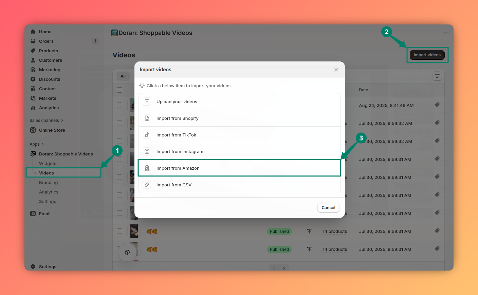Choose Import from Instagram
Viewport: 478px width, 295px height.
point(239,151)
